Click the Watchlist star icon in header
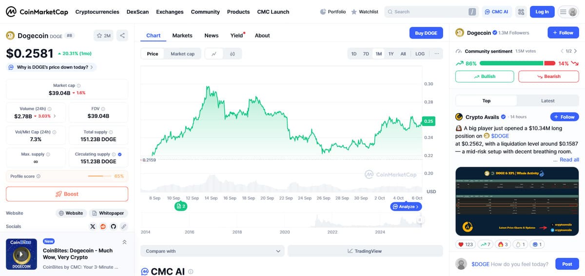The image size is (585, 276). coord(354,12)
